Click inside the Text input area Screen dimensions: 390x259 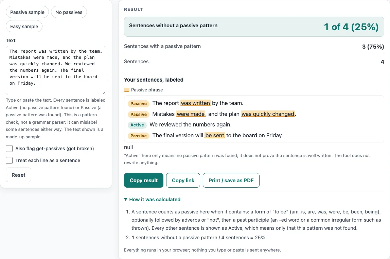point(56,70)
